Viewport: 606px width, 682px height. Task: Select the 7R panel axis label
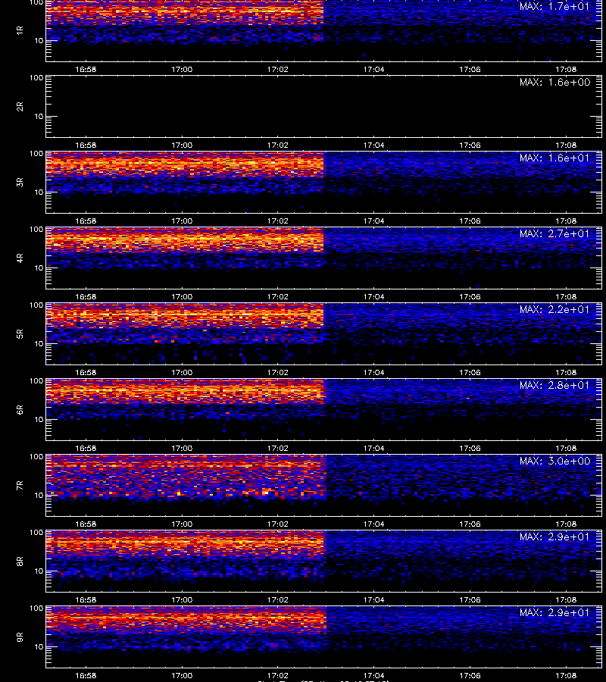(20, 486)
